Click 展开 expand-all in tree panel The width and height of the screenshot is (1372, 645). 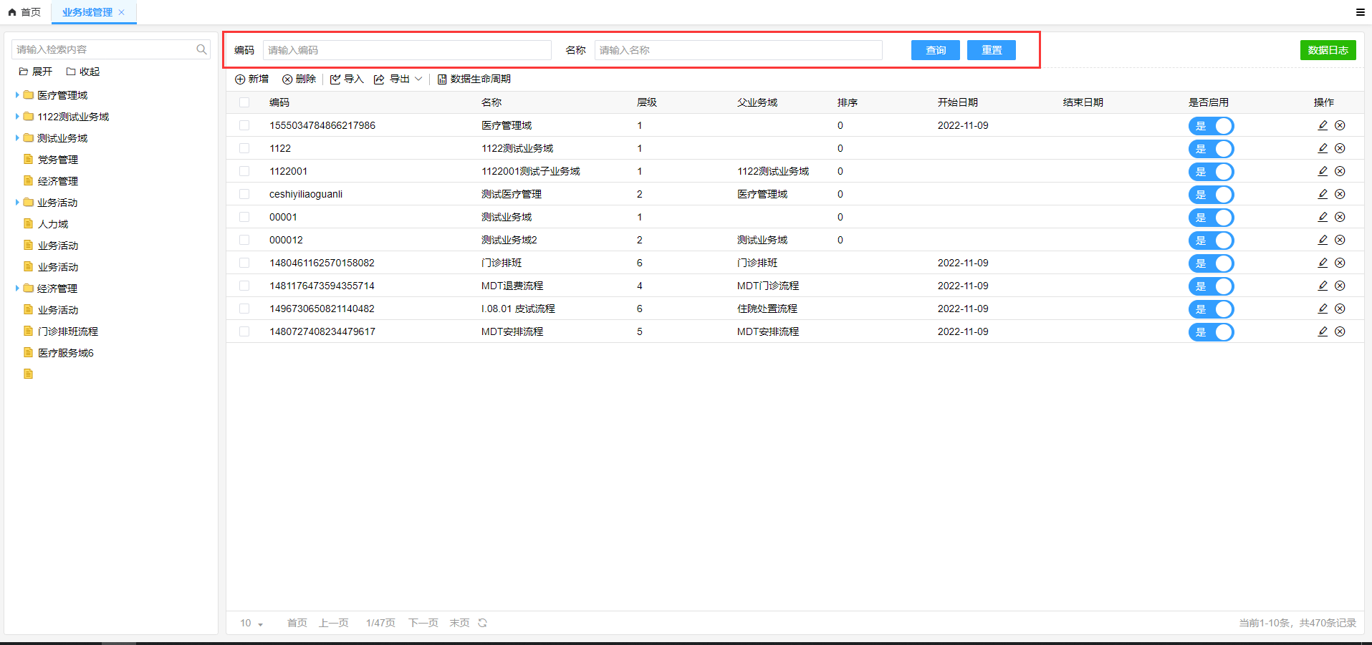coord(36,72)
